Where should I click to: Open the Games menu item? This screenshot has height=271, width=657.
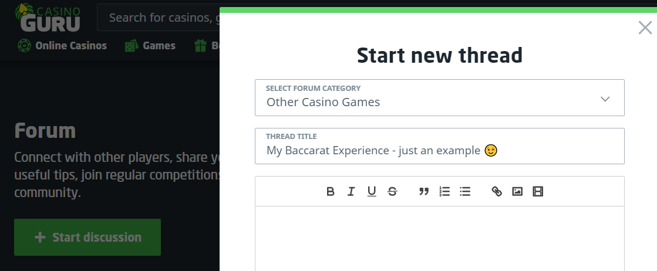coord(150,46)
